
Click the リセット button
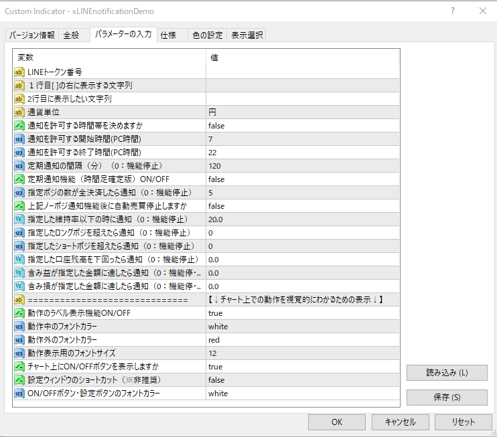(463, 422)
